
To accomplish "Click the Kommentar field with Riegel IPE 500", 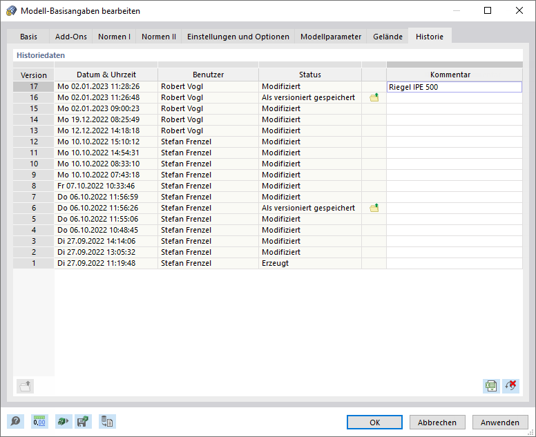I will pyautogui.click(x=454, y=87).
